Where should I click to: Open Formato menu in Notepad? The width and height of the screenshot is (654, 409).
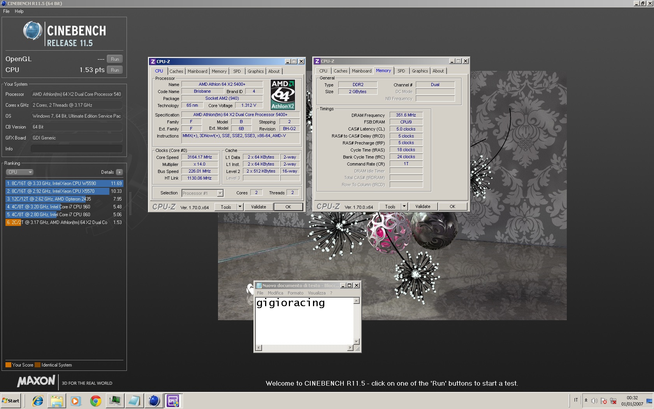(295, 293)
